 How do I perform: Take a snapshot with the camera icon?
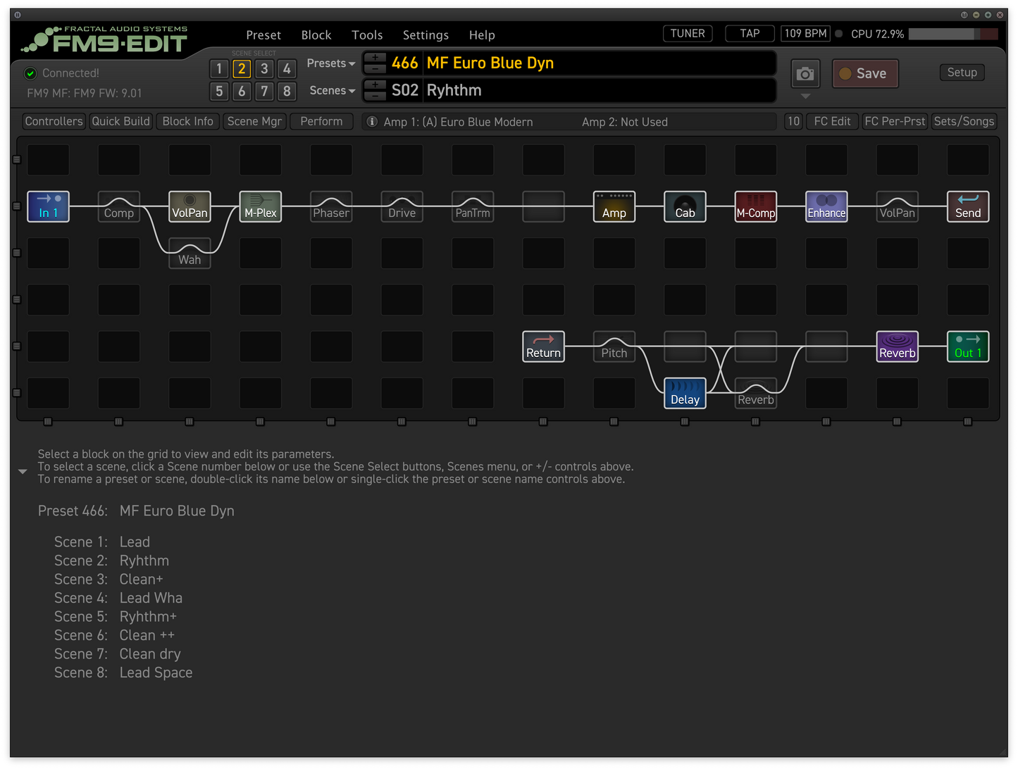tap(805, 73)
